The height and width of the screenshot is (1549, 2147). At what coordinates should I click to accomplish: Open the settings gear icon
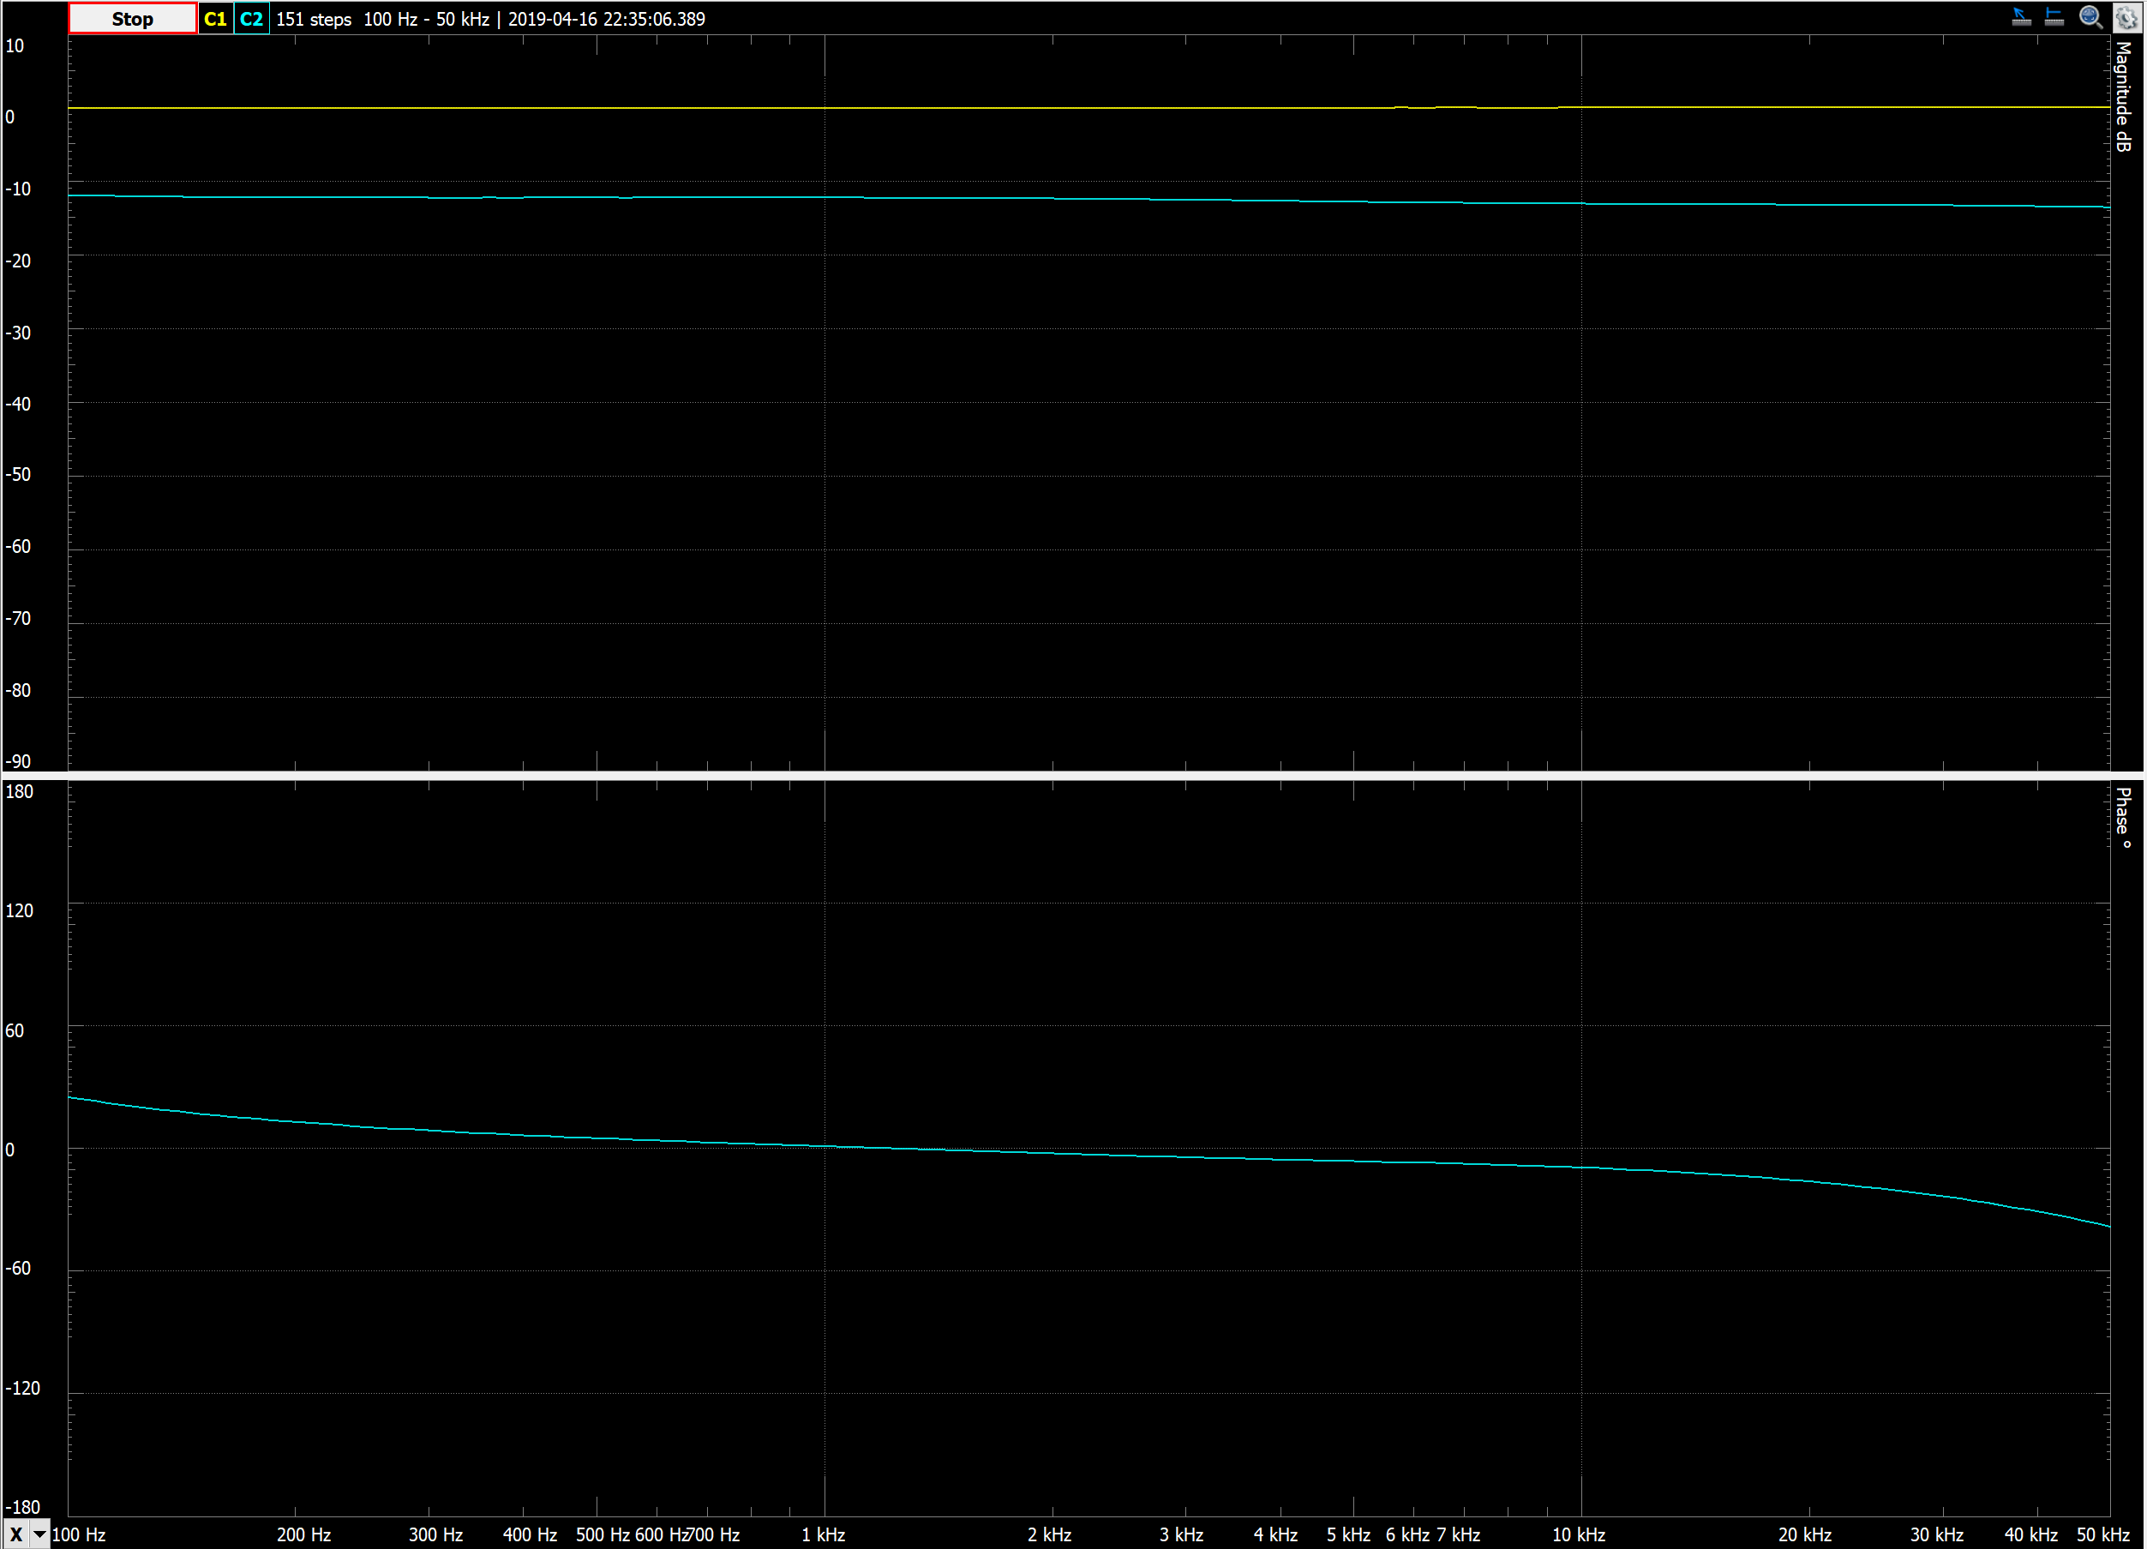(x=2126, y=17)
